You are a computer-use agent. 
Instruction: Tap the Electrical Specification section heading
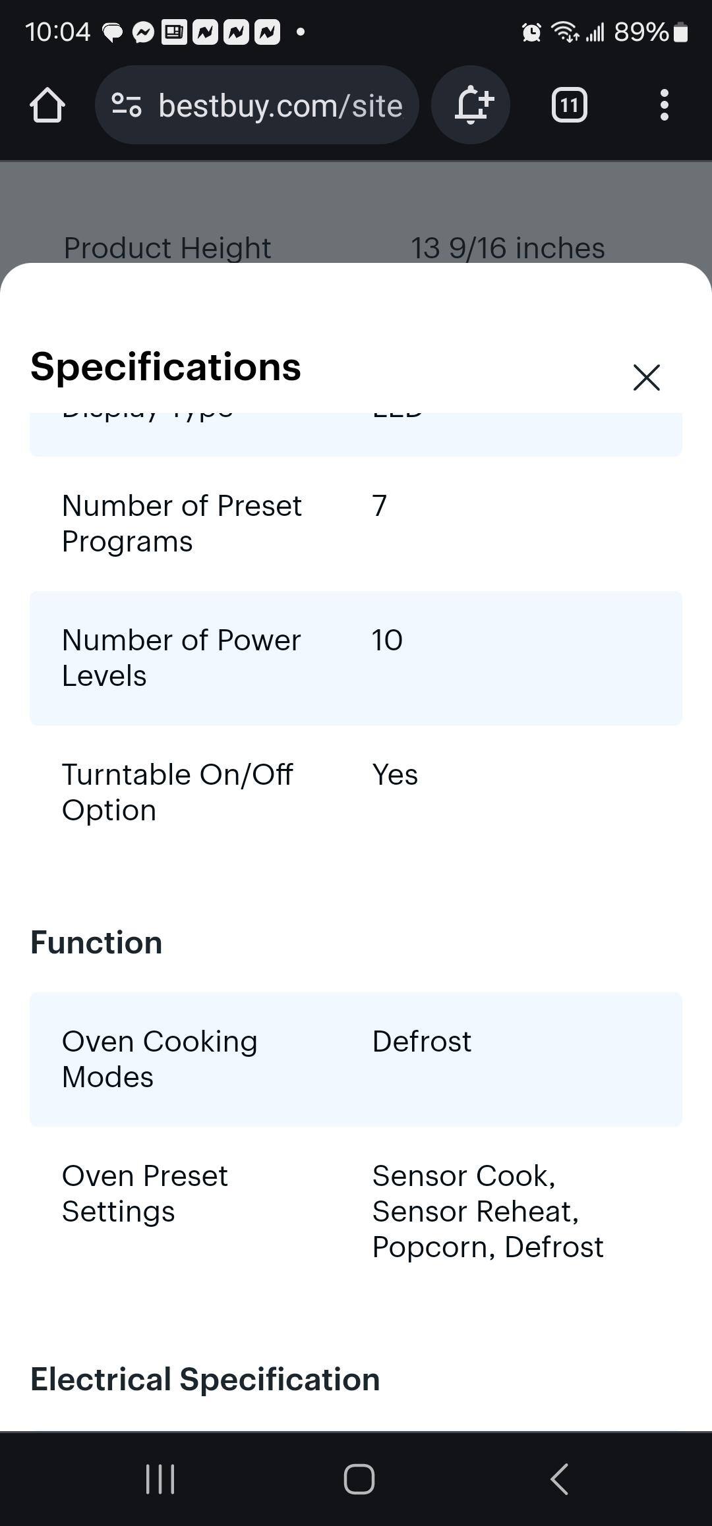tap(205, 1379)
